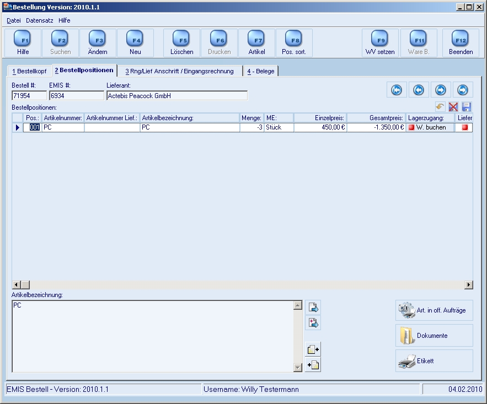Click inside the Artikelbezeichnung text area
This screenshot has width=487, height=404.
(153, 336)
